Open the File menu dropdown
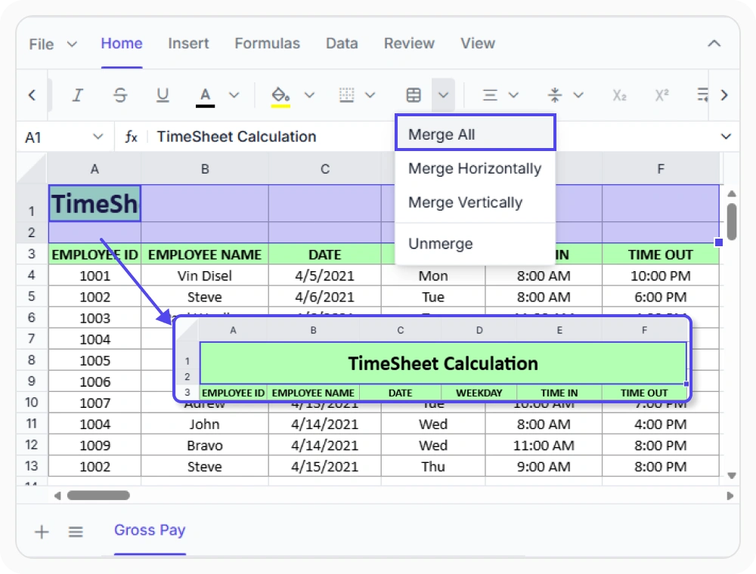Image resolution: width=756 pixels, height=574 pixels. click(x=53, y=45)
